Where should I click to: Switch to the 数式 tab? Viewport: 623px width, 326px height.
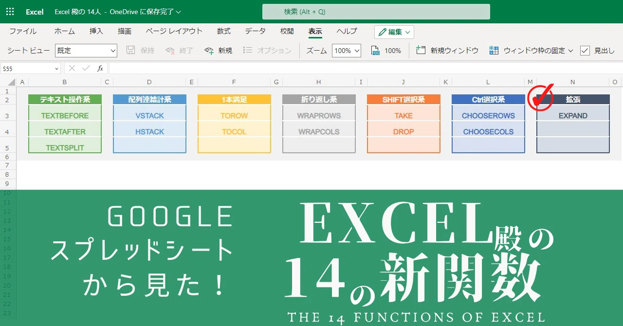point(224,31)
